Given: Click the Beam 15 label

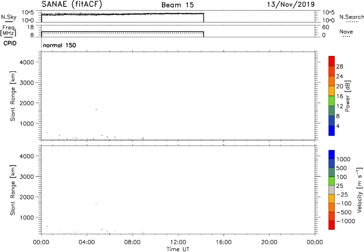Looking at the screenshot, I should tap(177, 5).
